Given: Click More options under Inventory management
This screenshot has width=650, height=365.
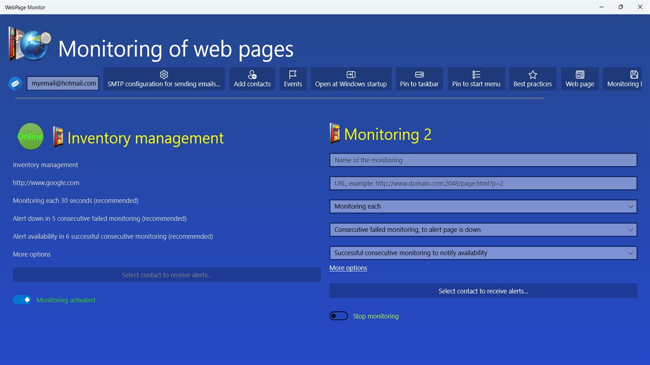Looking at the screenshot, I should coord(32,254).
